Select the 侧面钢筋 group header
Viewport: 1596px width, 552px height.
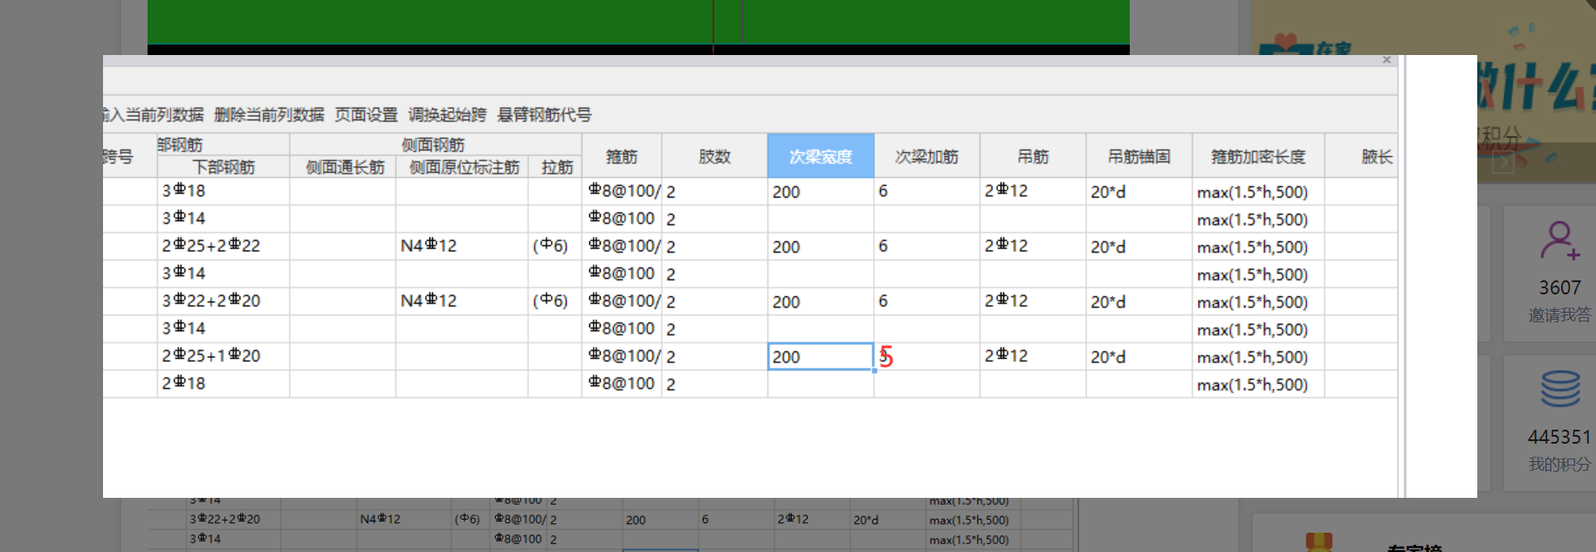436,145
